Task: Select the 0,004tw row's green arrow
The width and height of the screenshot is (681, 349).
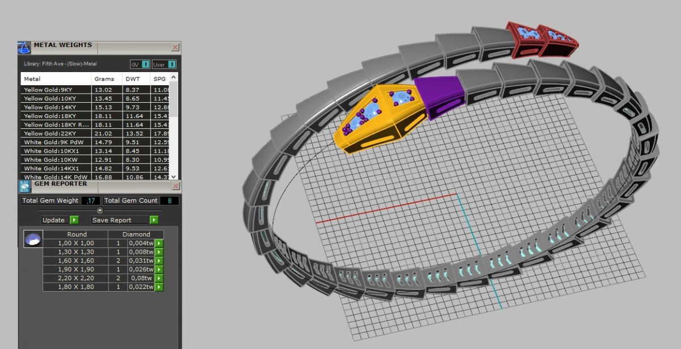Action: pyautogui.click(x=159, y=243)
